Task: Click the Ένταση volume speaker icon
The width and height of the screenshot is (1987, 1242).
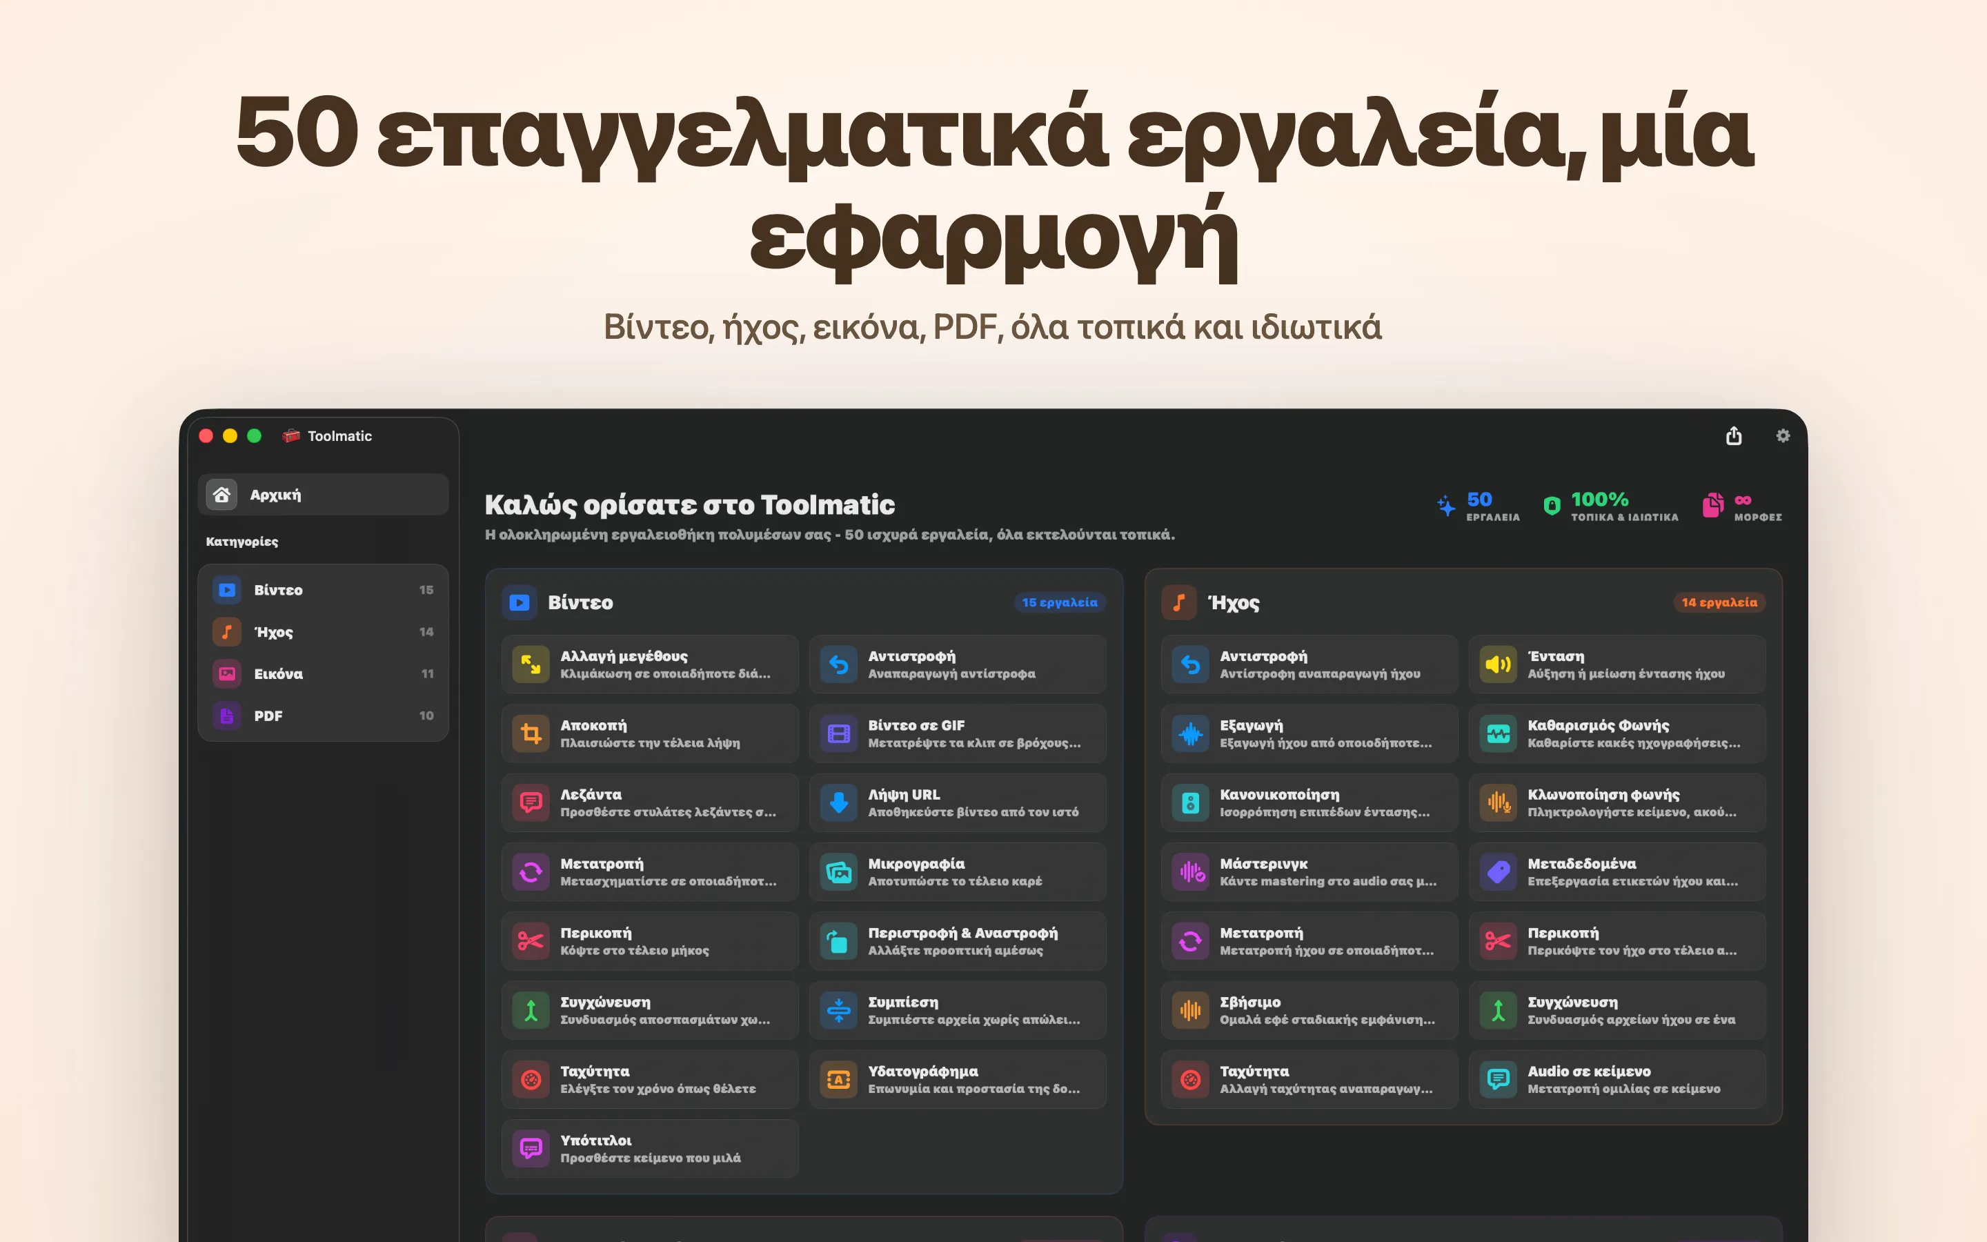Action: click(1499, 664)
